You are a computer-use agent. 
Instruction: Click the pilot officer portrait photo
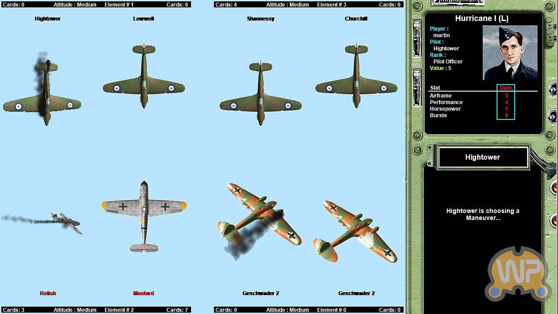coord(510,53)
